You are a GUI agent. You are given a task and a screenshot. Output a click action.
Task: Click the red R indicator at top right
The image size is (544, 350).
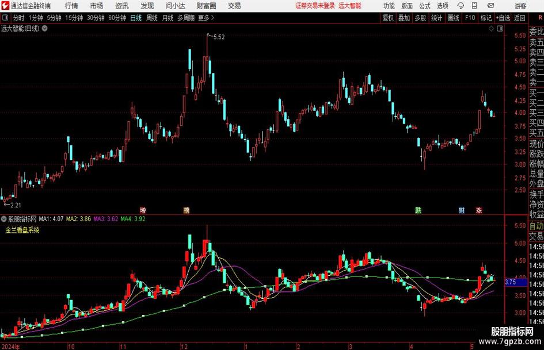click(540, 18)
